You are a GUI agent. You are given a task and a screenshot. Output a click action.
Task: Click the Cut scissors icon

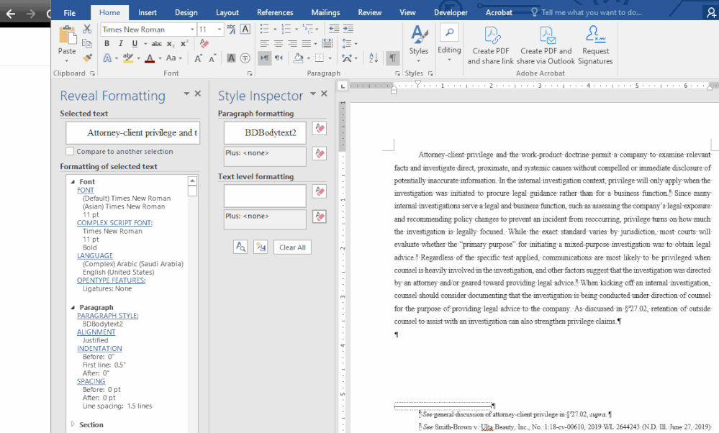(x=87, y=29)
